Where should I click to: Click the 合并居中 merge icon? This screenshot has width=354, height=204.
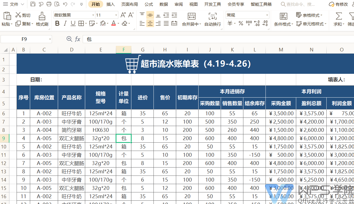(x=191, y=16)
